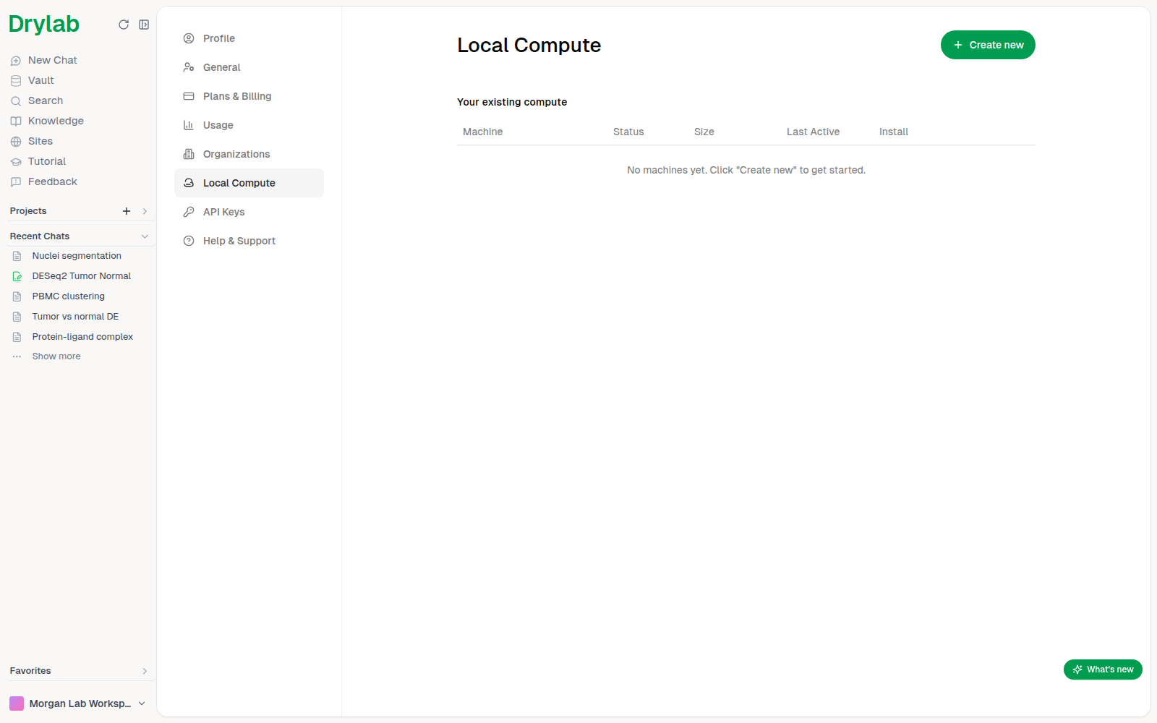Go to Profile settings

coord(249,38)
